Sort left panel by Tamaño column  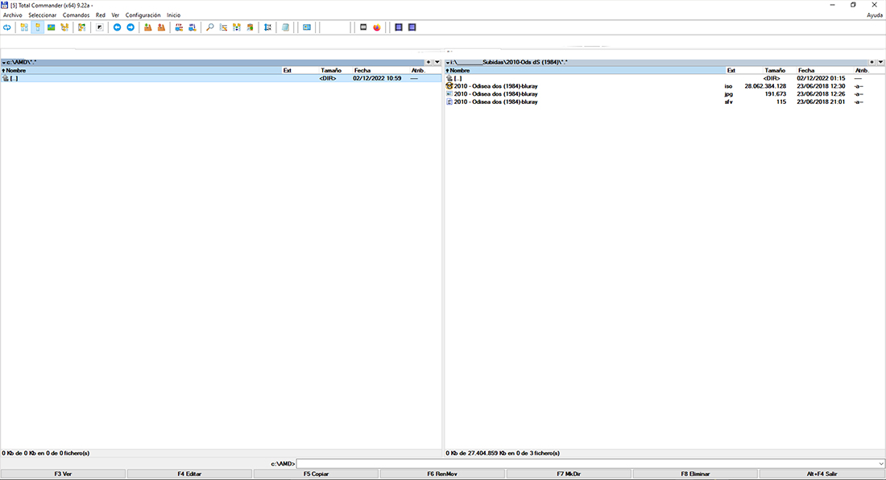point(336,71)
